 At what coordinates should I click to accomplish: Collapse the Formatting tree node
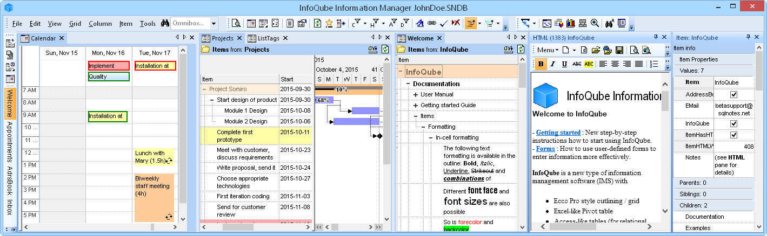423,127
